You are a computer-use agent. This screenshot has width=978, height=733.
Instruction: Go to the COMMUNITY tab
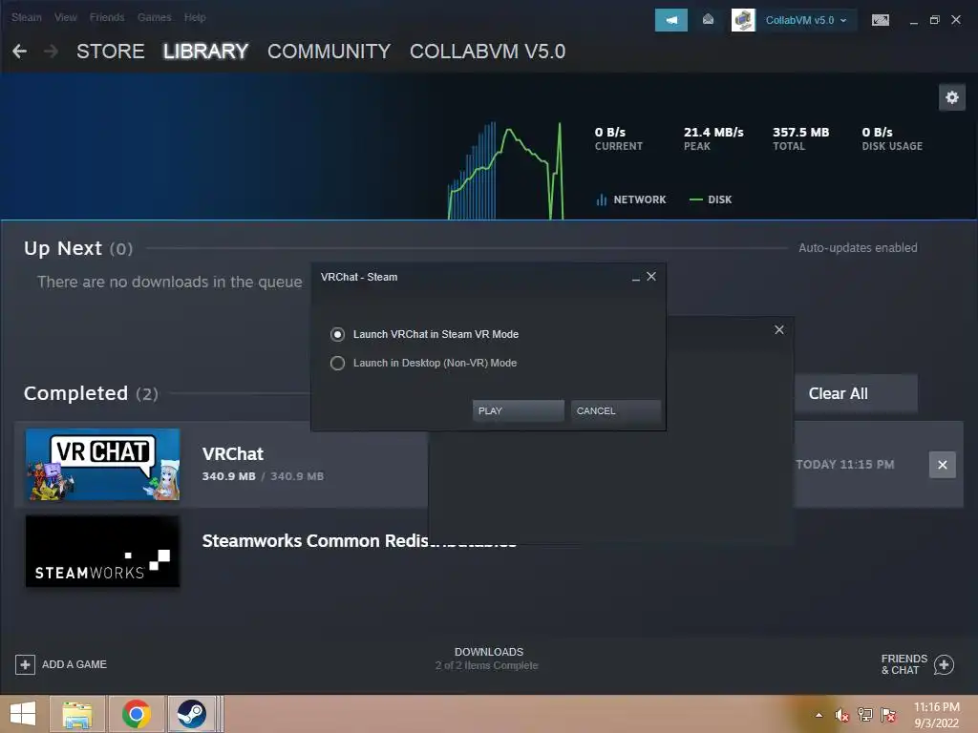tap(329, 52)
